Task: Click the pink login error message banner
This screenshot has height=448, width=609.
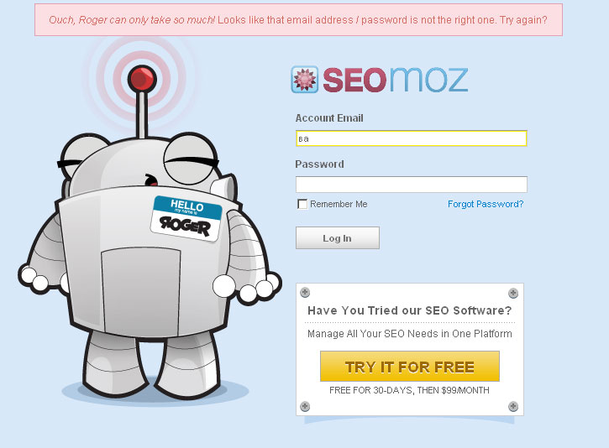Action: (x=298, y=20)
